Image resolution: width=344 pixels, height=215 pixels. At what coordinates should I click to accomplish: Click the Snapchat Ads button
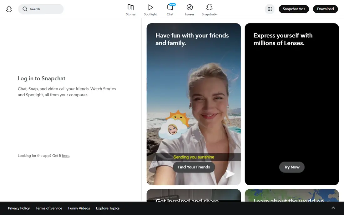coord(294,9)
